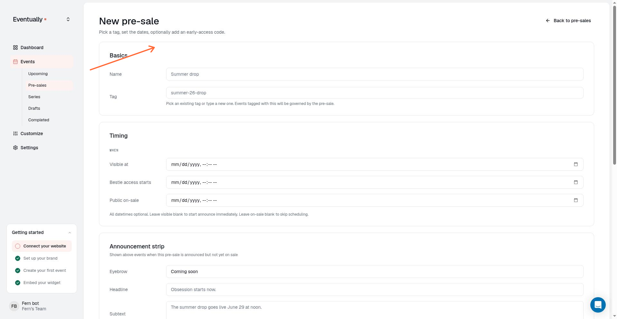Open calendar picker for Bestie access starts
The image size is (617, 319).
pyautogui.click(x=576, y=182)
